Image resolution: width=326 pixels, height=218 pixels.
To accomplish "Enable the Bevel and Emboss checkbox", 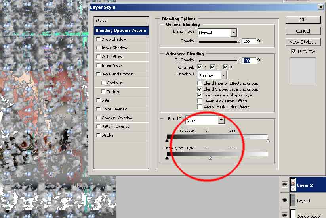I will pyautogui.click(x=98, y=74).
